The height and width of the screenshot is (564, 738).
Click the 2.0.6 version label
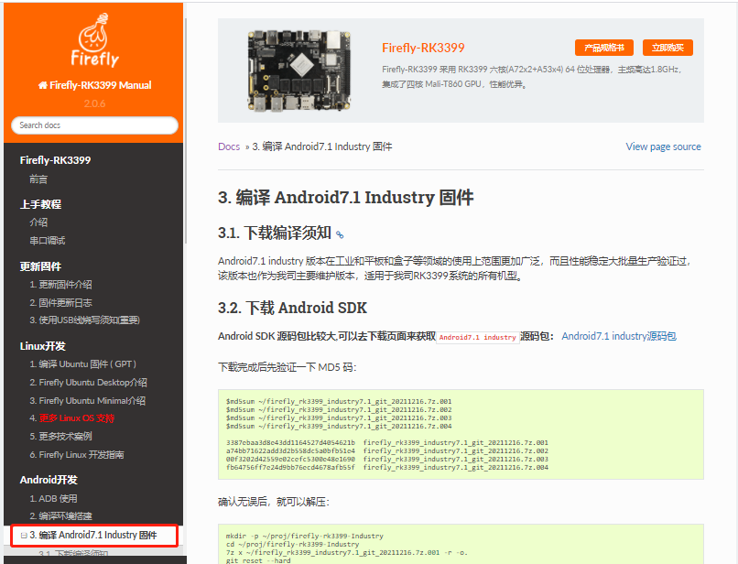pyautogui.click(x=94, y=103)
